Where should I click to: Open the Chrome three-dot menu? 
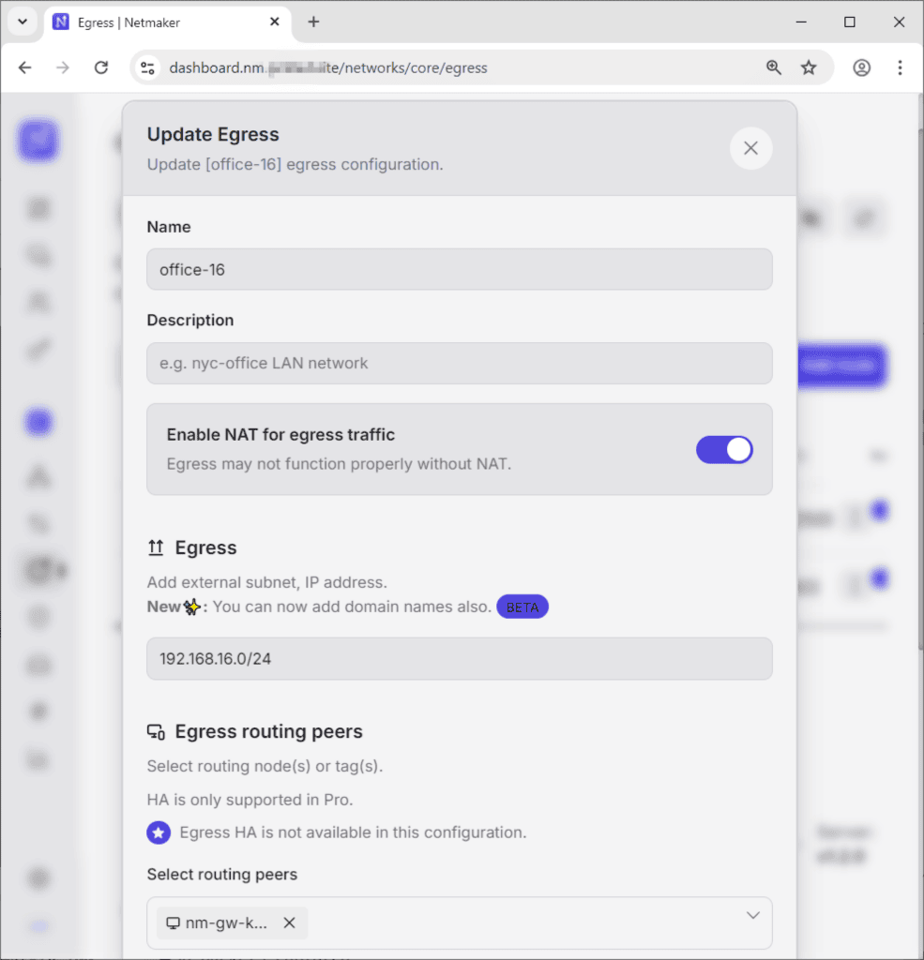click(900, 67)
